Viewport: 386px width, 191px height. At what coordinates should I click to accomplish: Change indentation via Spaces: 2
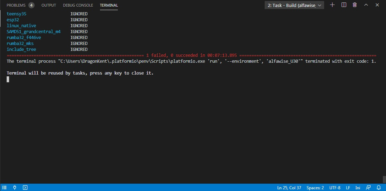tap(315, 188)
